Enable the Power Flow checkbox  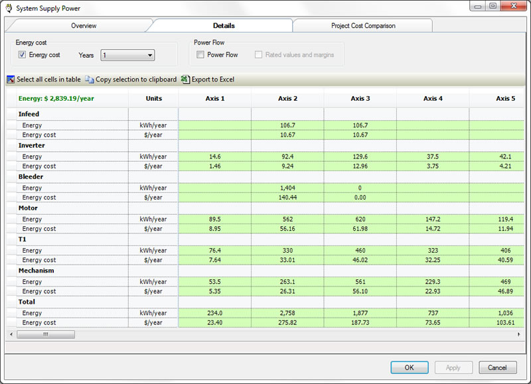point(200,55)
